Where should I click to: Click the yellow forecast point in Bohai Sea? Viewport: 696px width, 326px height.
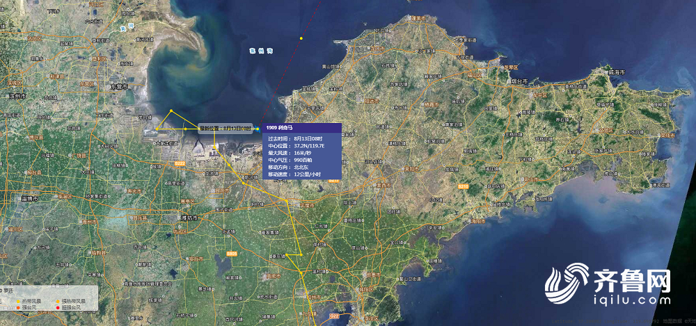pyautogui.click(x=301, y=38)
